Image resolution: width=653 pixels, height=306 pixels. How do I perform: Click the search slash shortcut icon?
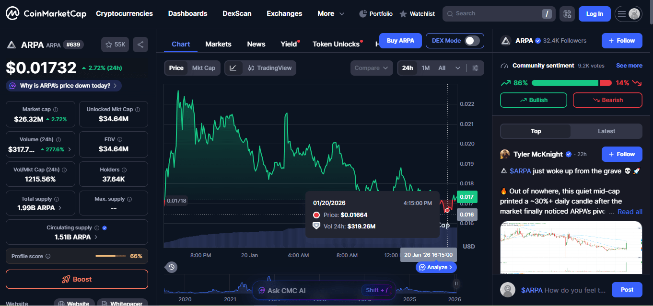[x=547, y=14]
